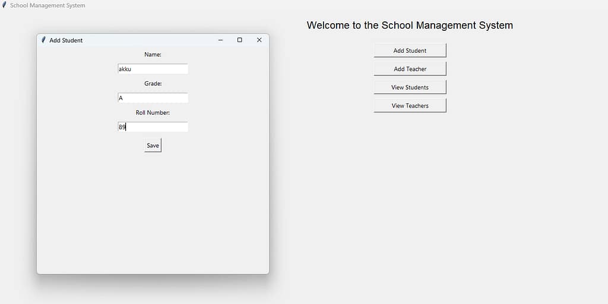Open Add Student from the main window
The image size is (608, 304).
(410, 50)
